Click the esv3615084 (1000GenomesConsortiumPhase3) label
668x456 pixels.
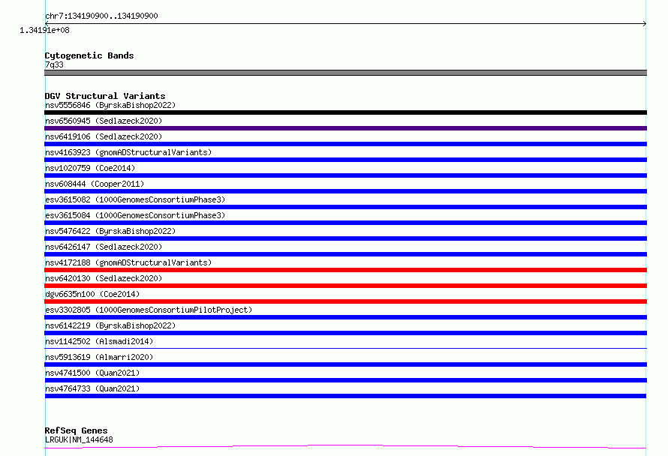coord(135,215)
